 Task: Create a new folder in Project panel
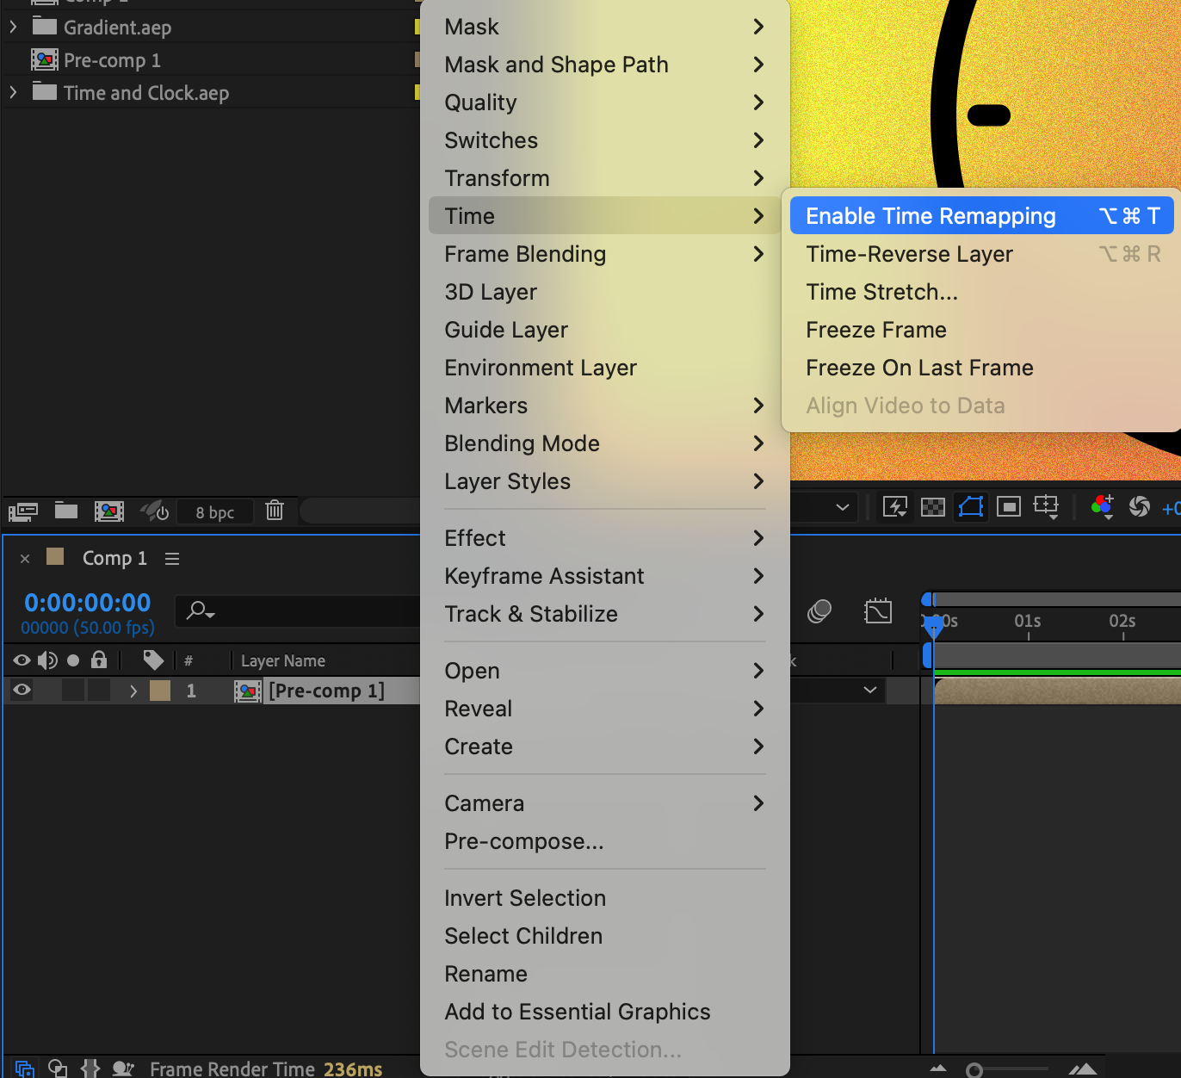(66, 511)
